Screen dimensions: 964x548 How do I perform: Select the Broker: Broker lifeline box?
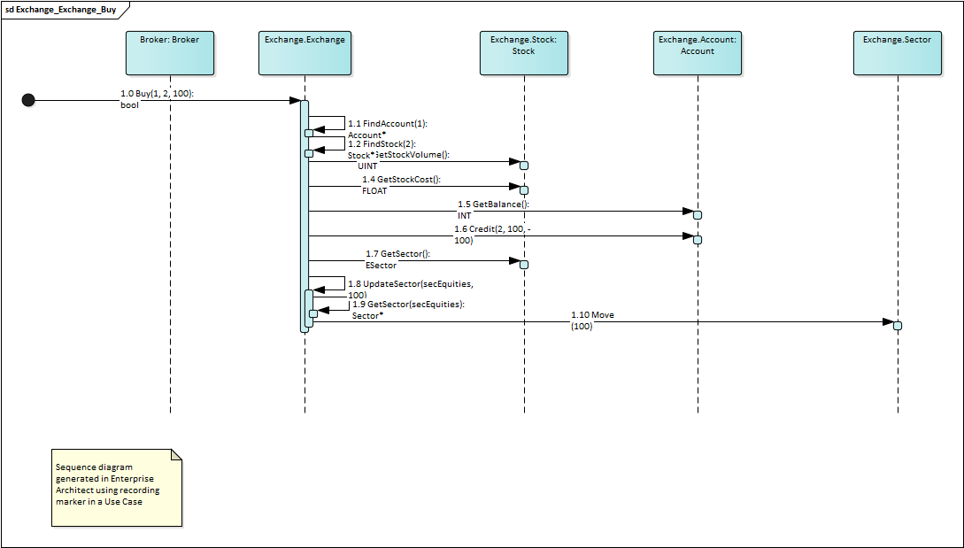click(170, 53)
